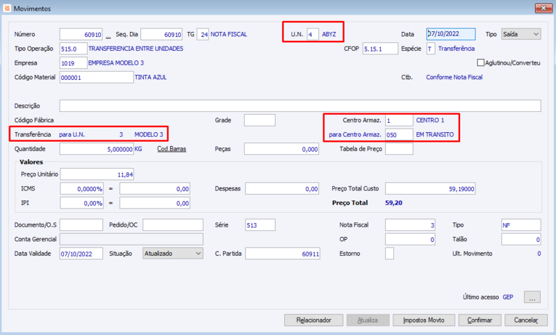Select the TG field containing 24
The width and height of the screenshot is (556, 335).
click(x=203, y=34)
